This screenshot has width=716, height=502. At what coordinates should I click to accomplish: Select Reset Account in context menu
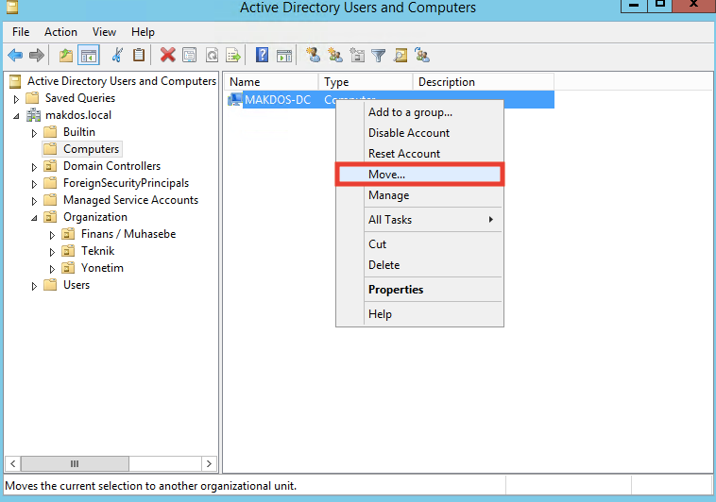click(x=419, y=154)
